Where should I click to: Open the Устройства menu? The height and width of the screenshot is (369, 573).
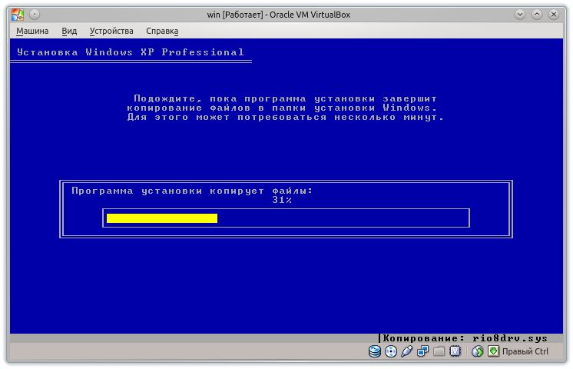click(x=111, y=31)
